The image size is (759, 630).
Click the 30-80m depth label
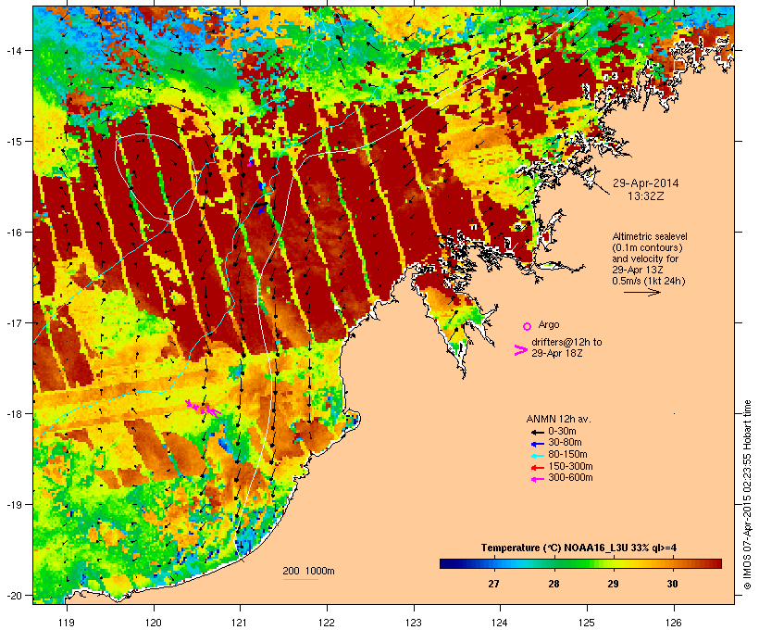(565, 443)
